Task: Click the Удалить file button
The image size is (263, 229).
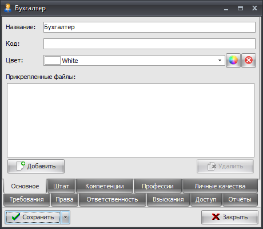Action: pos(225,166)
